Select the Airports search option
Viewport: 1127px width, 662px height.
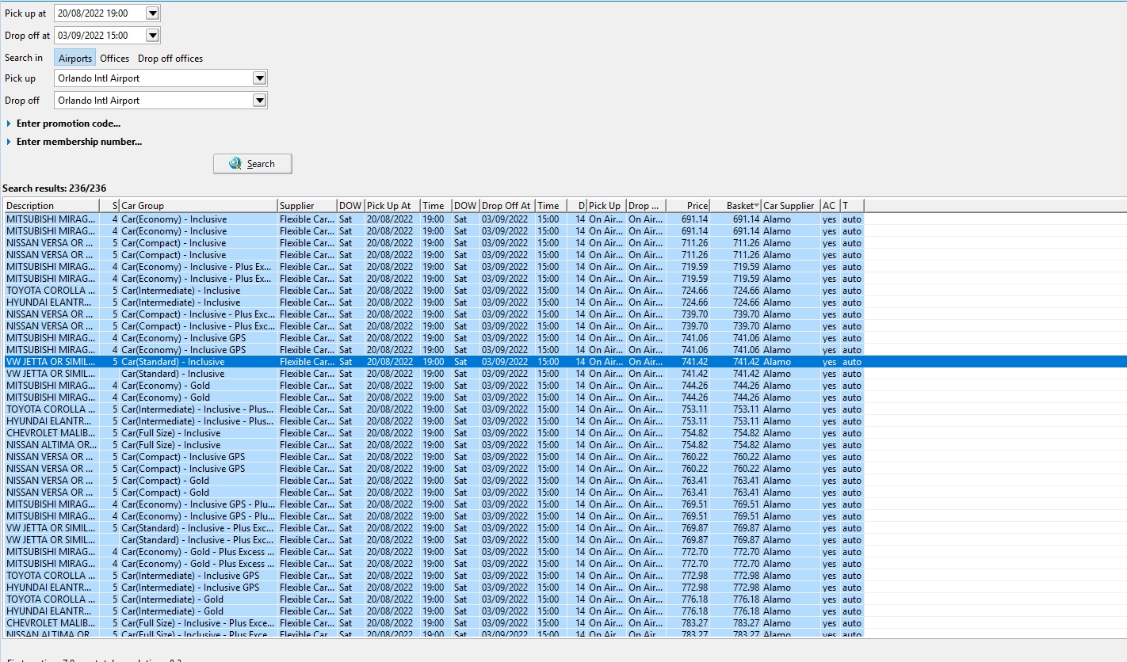[x=75, y=58]
